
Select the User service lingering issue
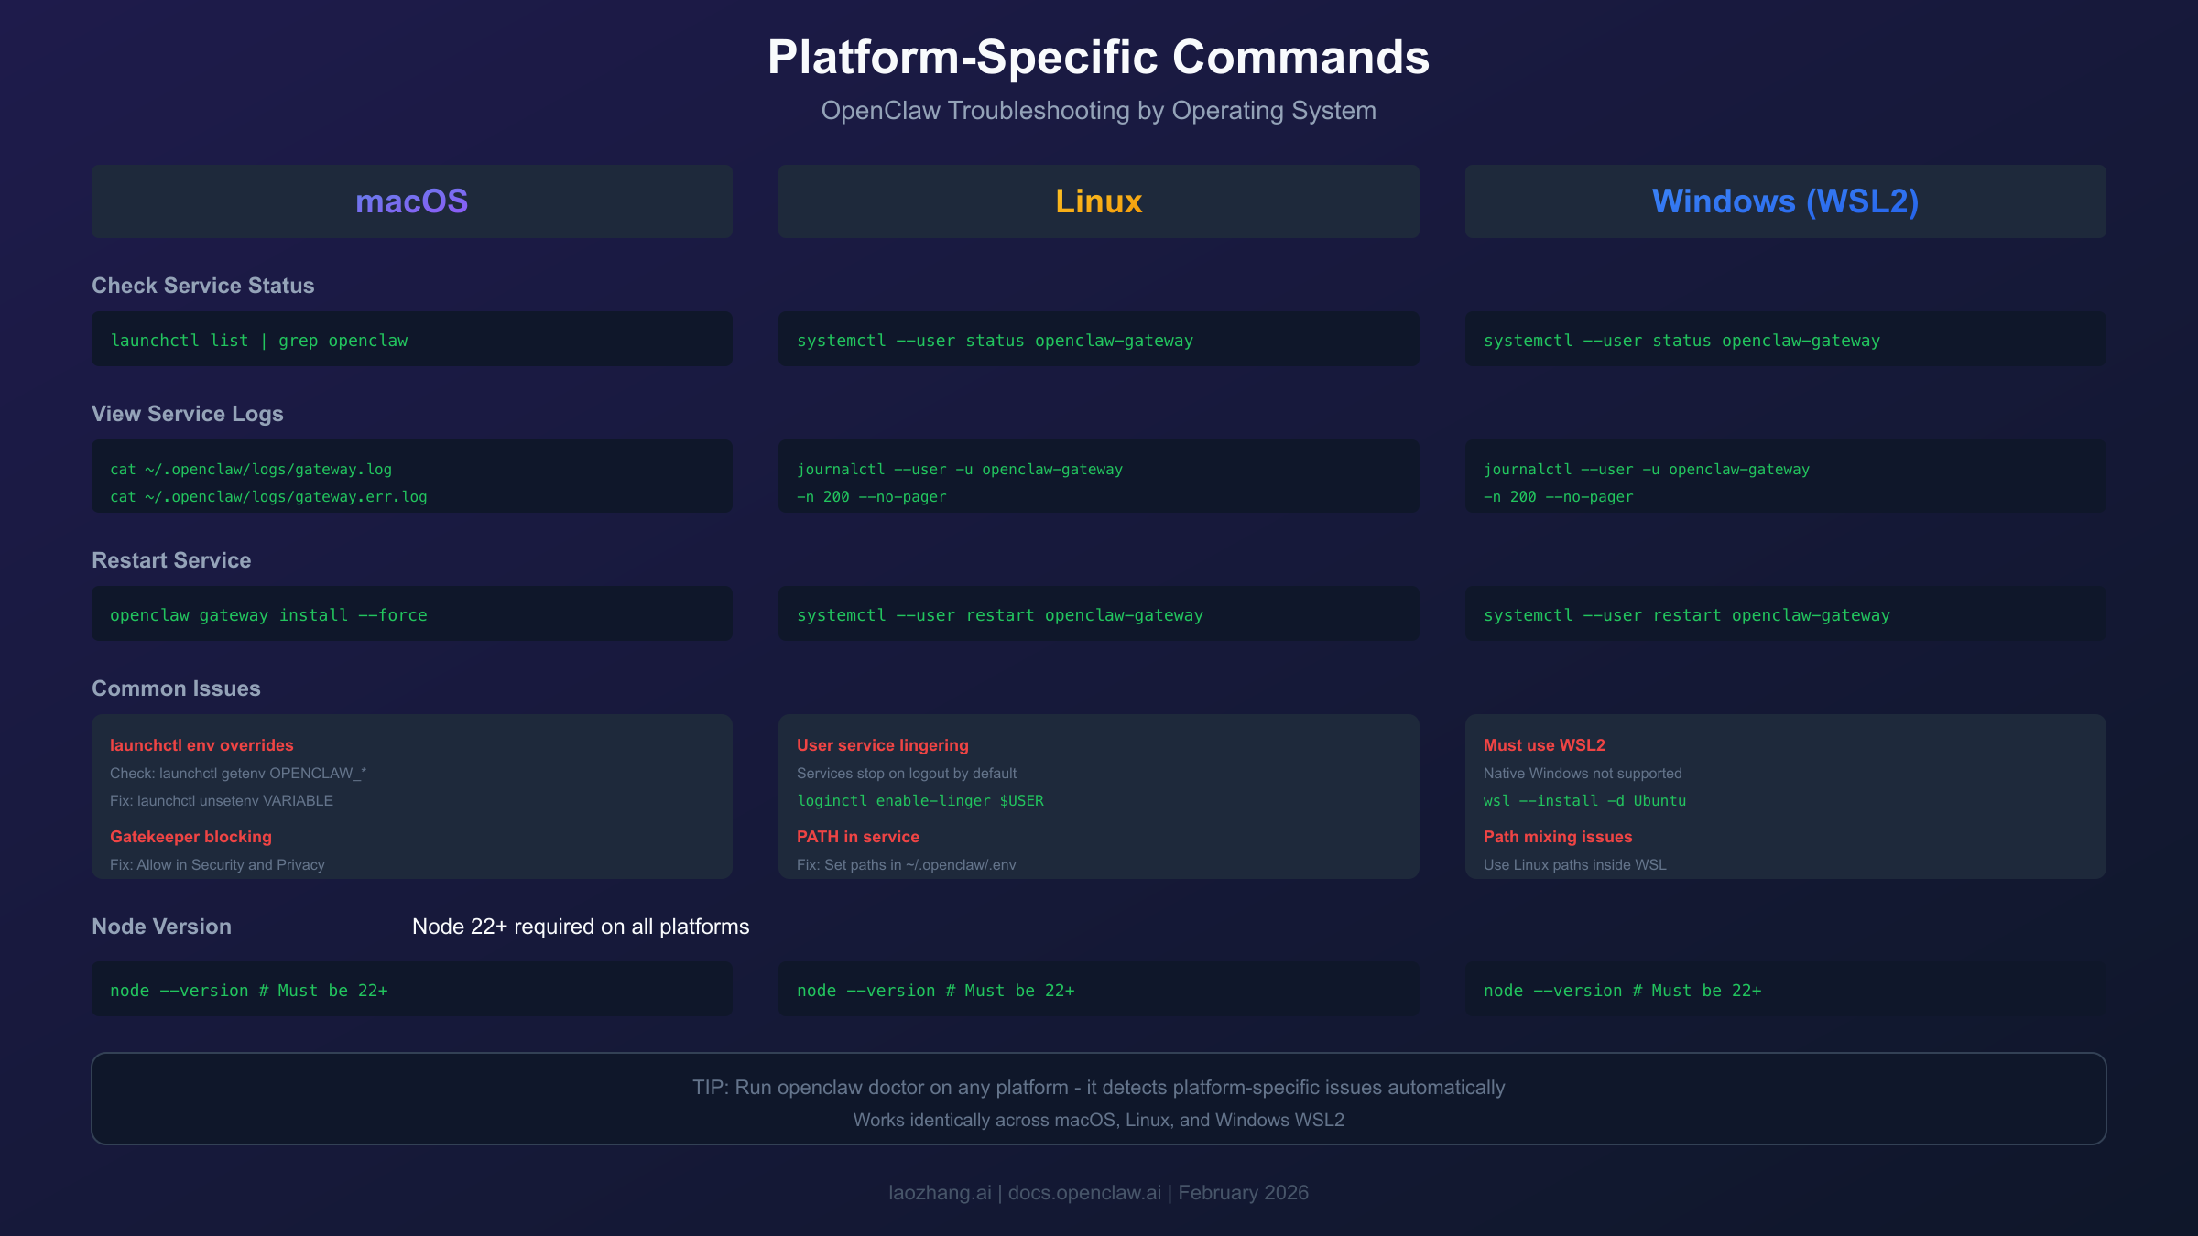(882, 745)
